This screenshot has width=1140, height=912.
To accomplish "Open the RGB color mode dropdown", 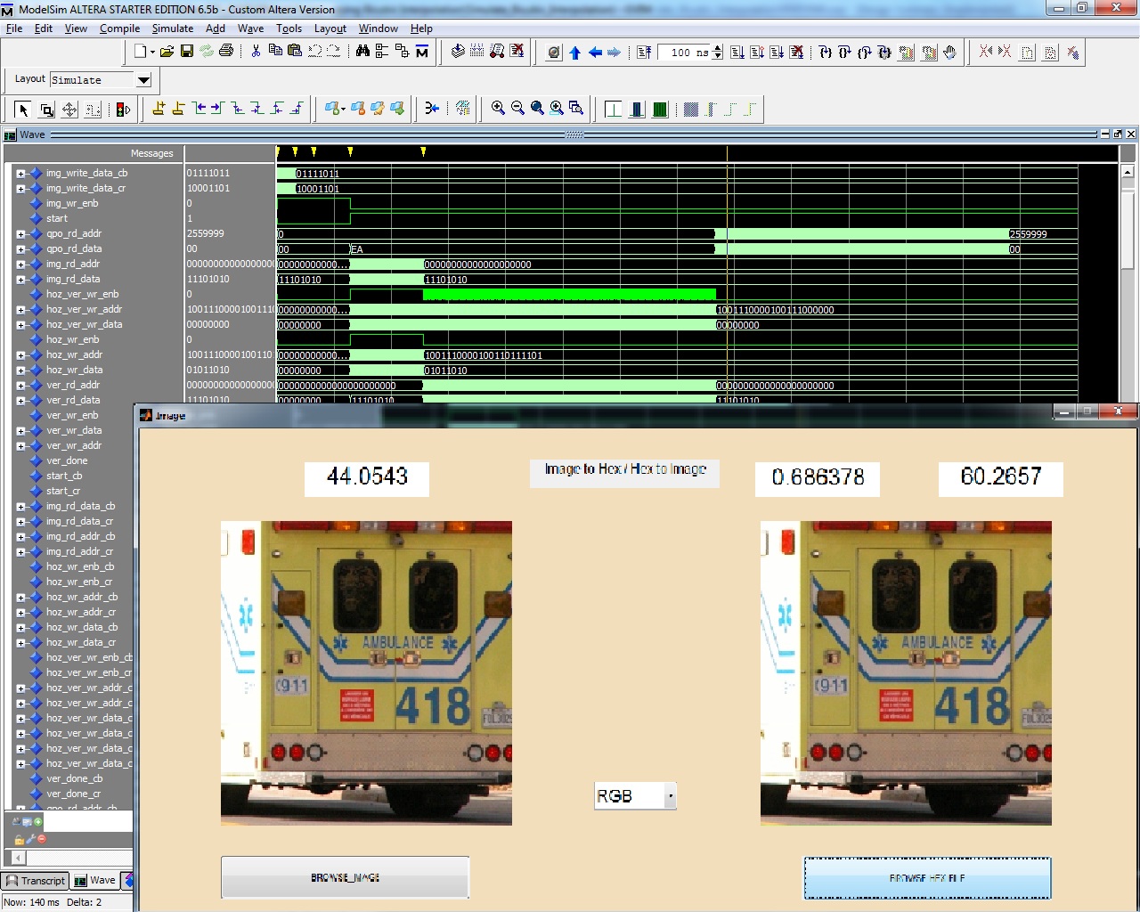I will tap(670, 796).
